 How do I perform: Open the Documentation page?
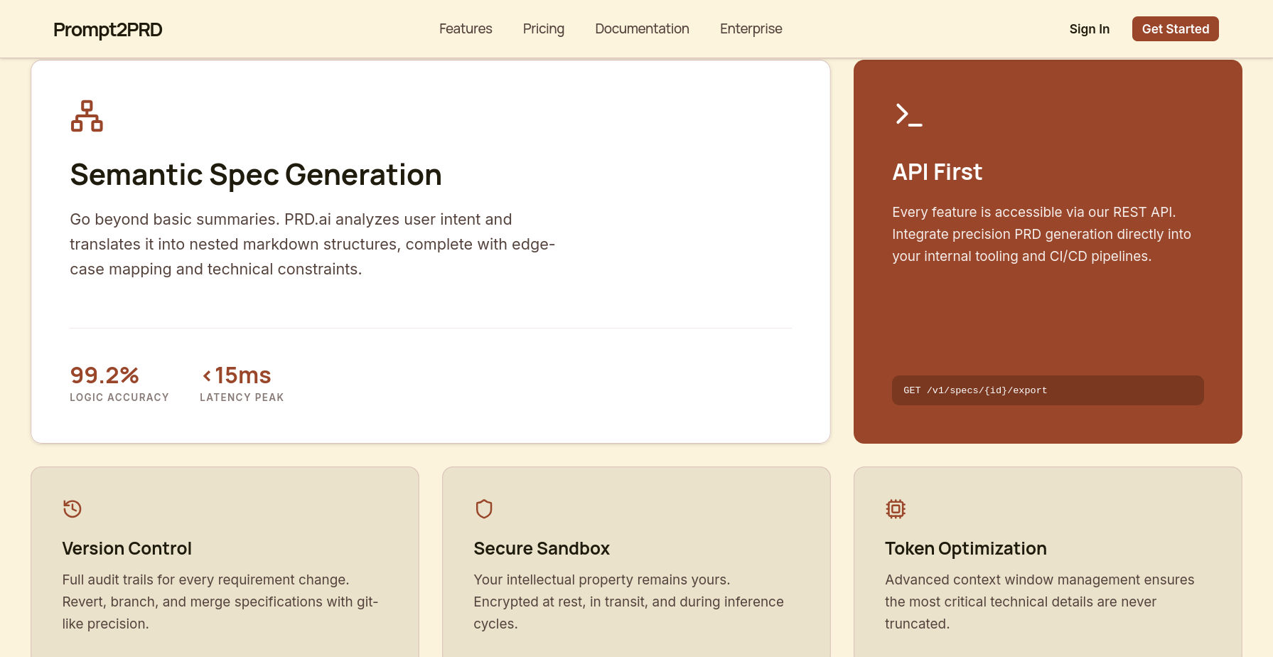[x=641, y=28]
